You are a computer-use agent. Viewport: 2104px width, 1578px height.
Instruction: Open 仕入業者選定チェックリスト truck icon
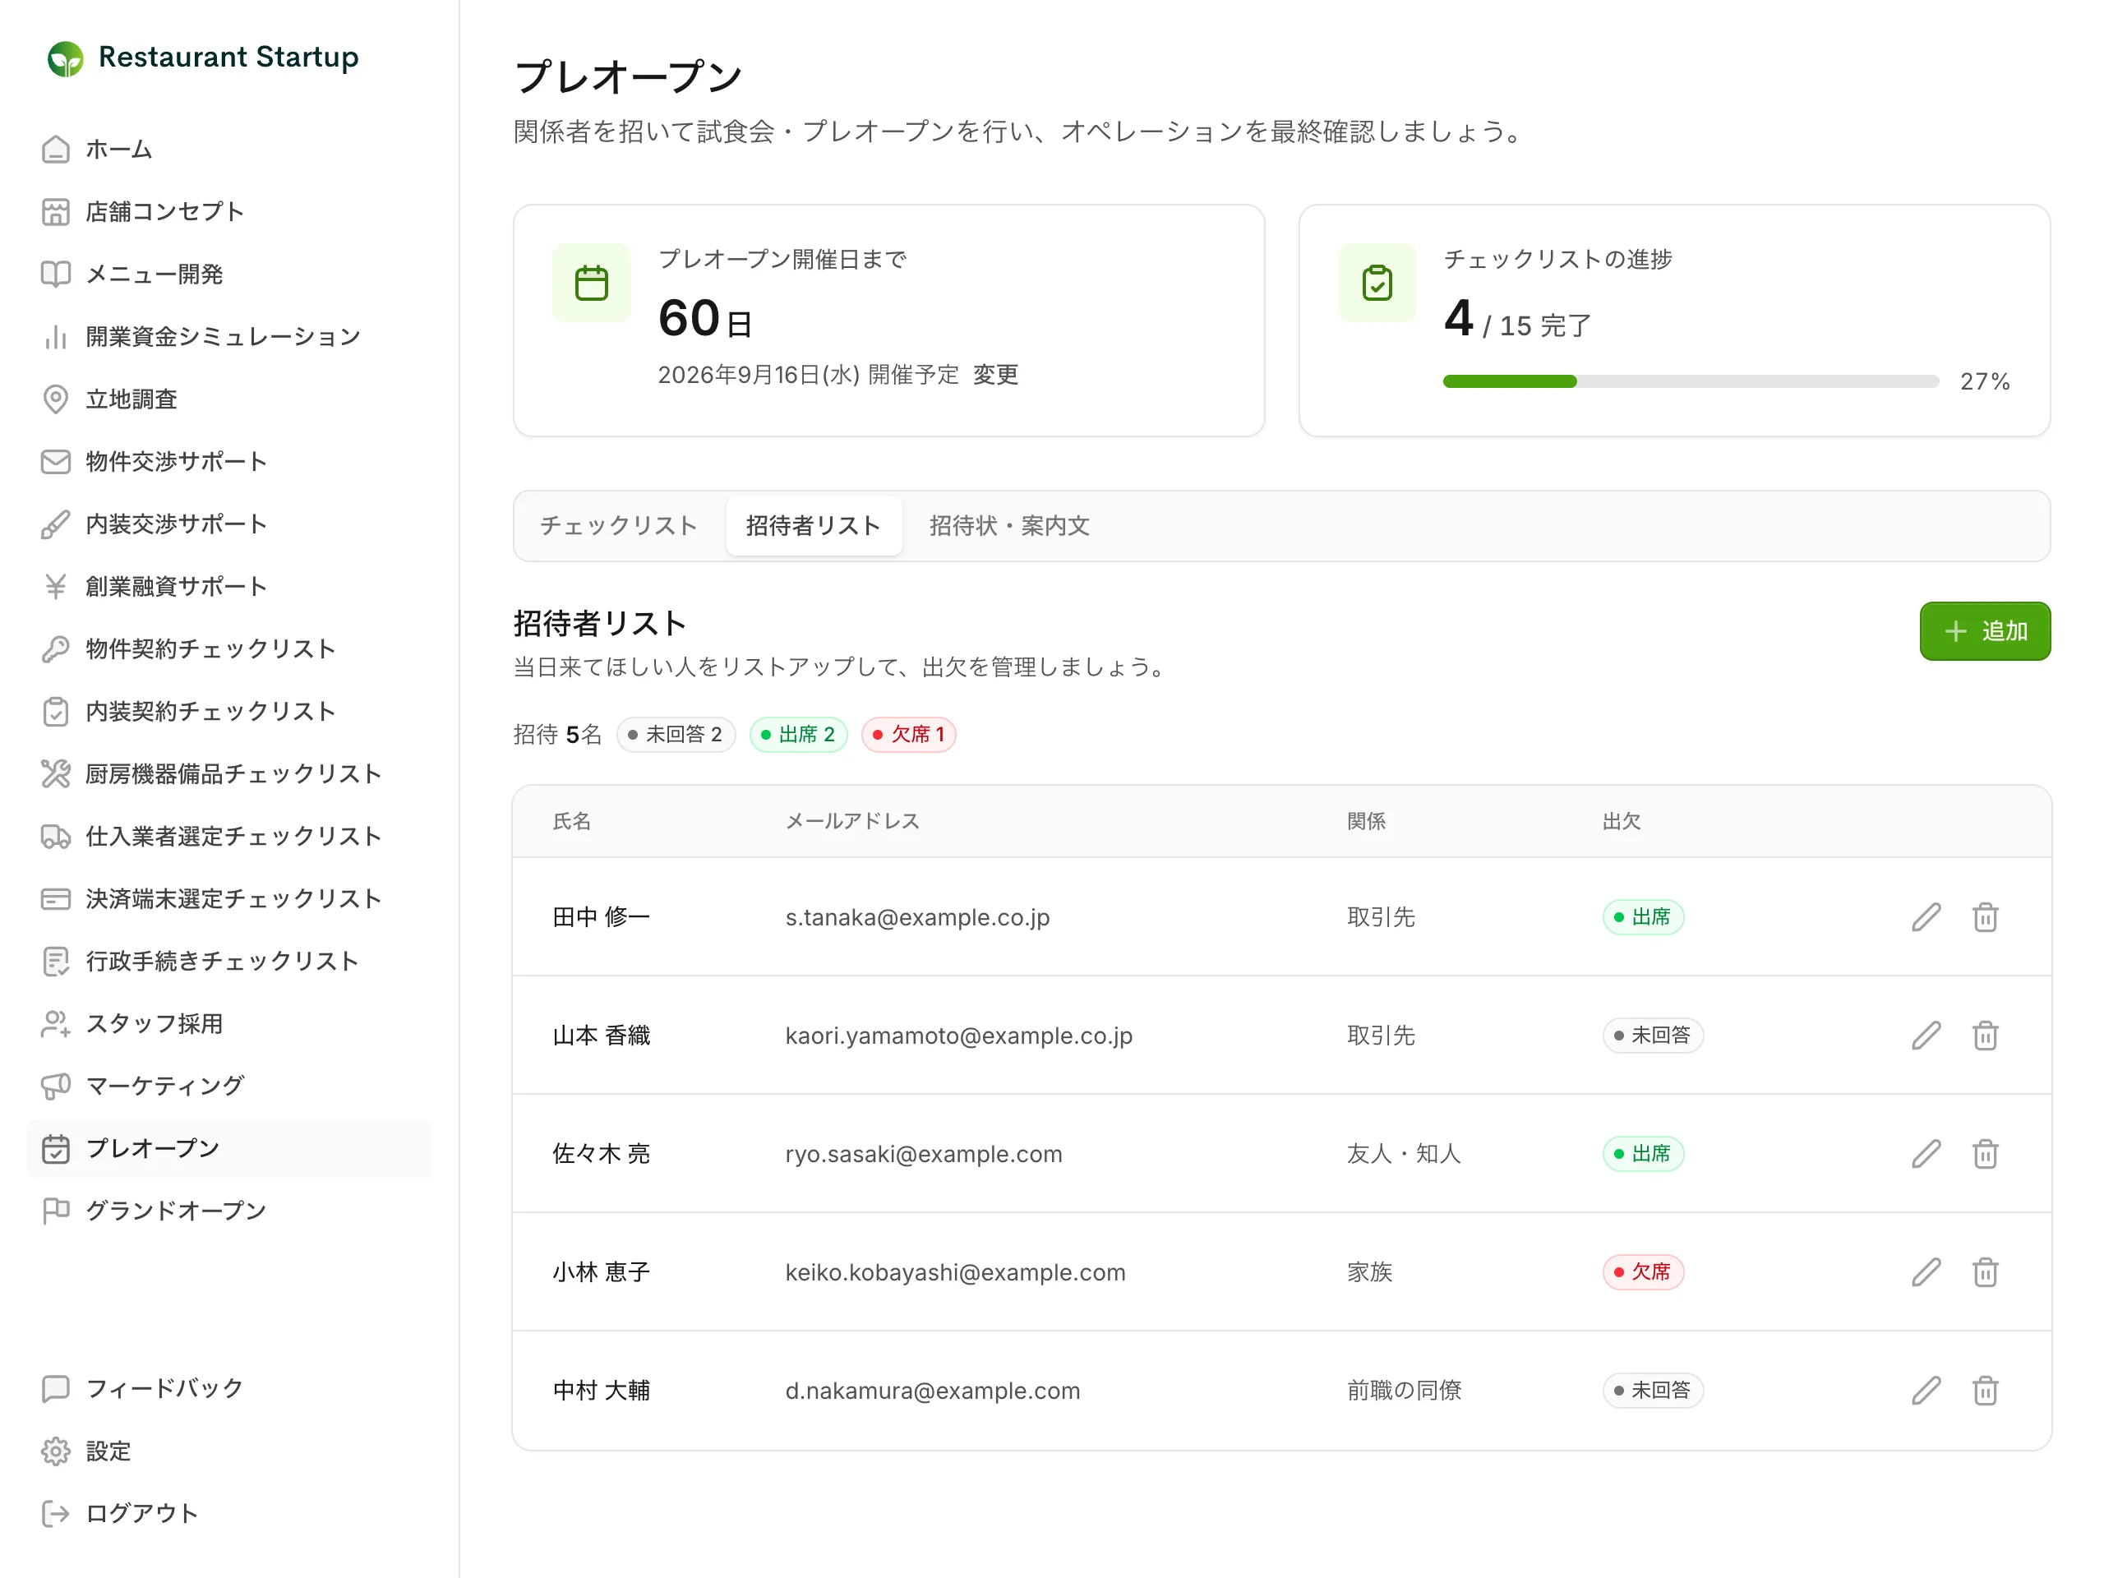point(56,836)
